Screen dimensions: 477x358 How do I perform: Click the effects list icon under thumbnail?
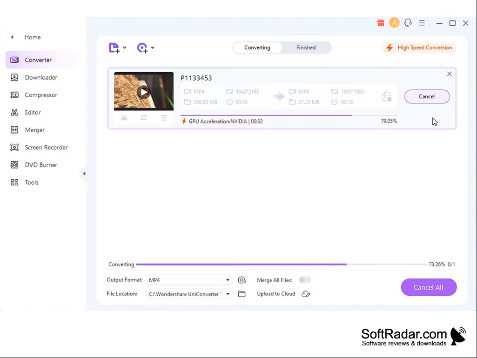point(164,118)
